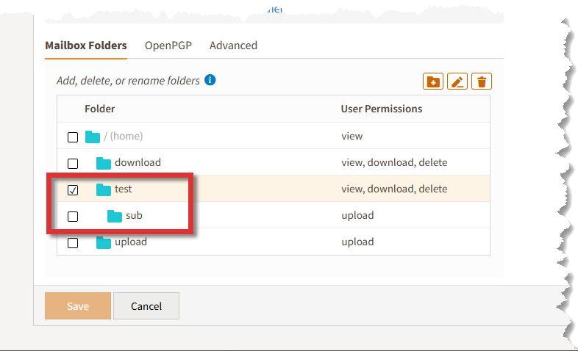578x351 pixels.
Task: Click the add new folder icon
Action: point(432,82)
